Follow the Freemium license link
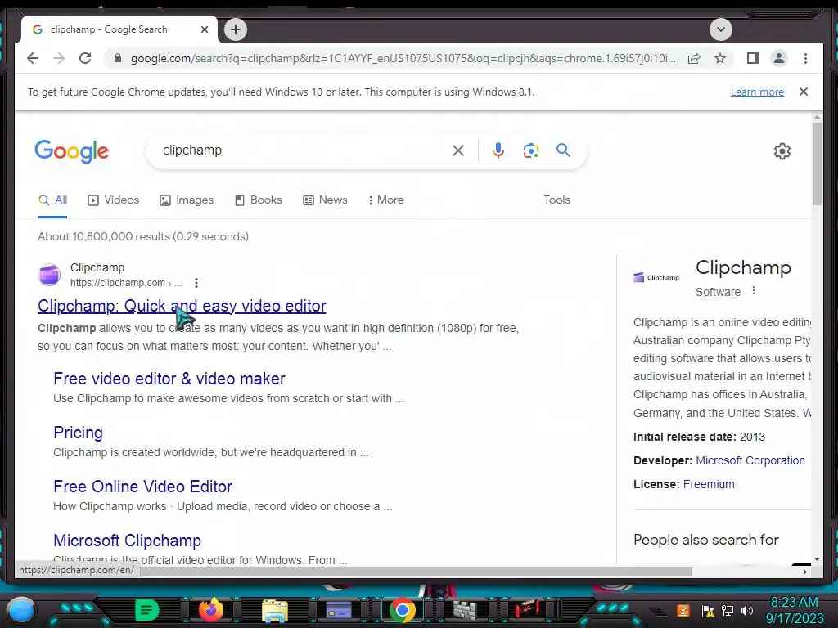 709,484
